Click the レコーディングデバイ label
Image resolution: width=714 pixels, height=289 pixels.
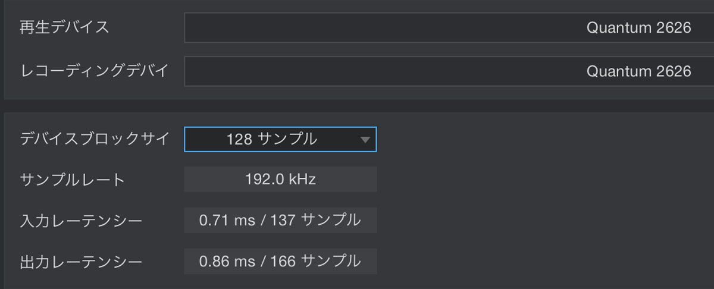(94, 71)
